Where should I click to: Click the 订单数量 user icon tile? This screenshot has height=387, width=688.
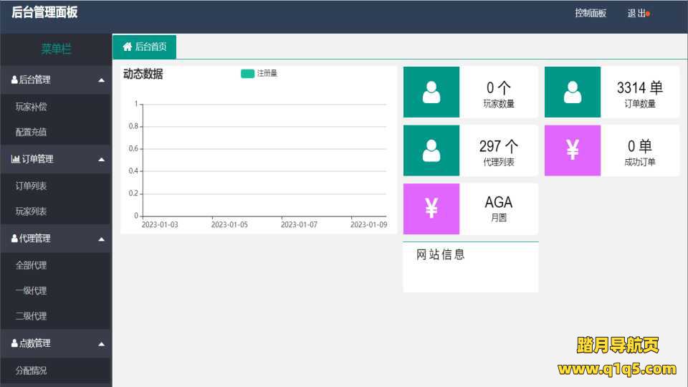[x=572, y=92]
